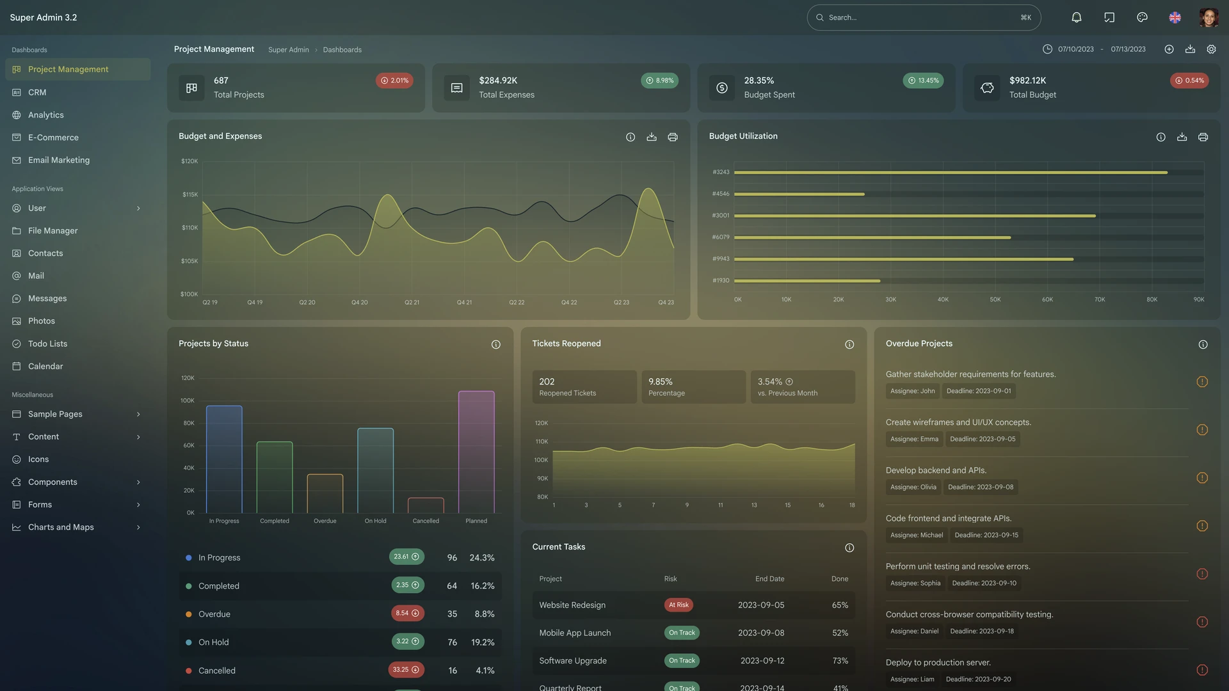Expand the Sample Pages submenu

[78, 414]
